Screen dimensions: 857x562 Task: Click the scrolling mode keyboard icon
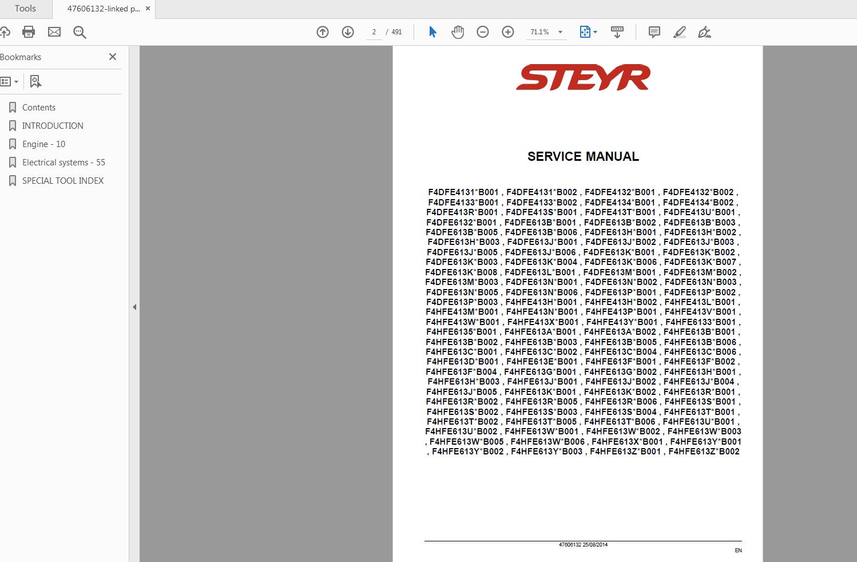pos(617,32)
